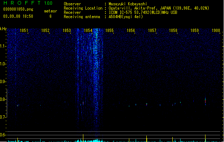224x142 pixels.
Task: Click the antenna A504HB yagi text
Action: (x=126, y=17)
